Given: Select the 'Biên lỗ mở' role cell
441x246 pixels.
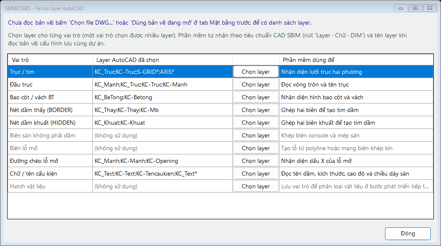Looking at the screenshot, I should click(50, 148).
